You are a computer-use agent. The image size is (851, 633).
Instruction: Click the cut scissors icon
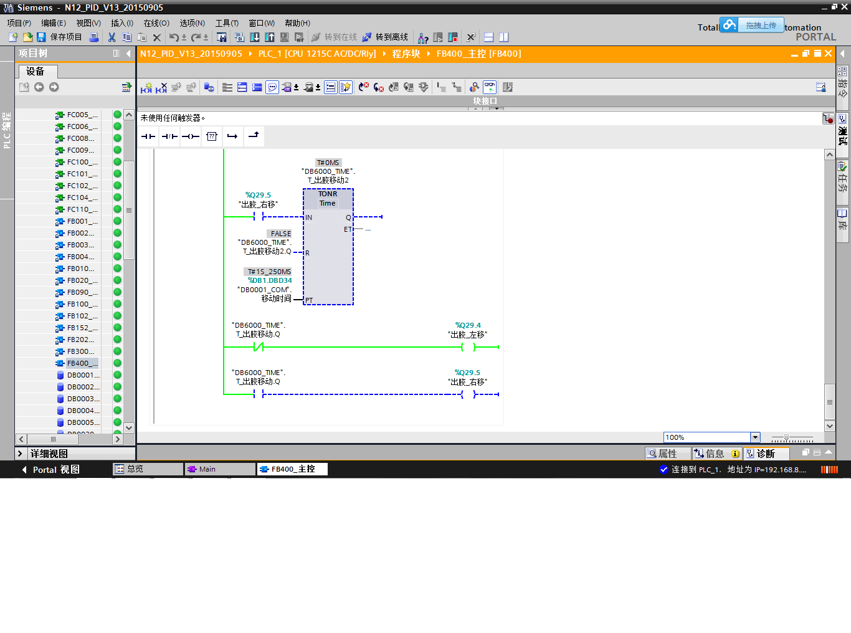[112, 37]
